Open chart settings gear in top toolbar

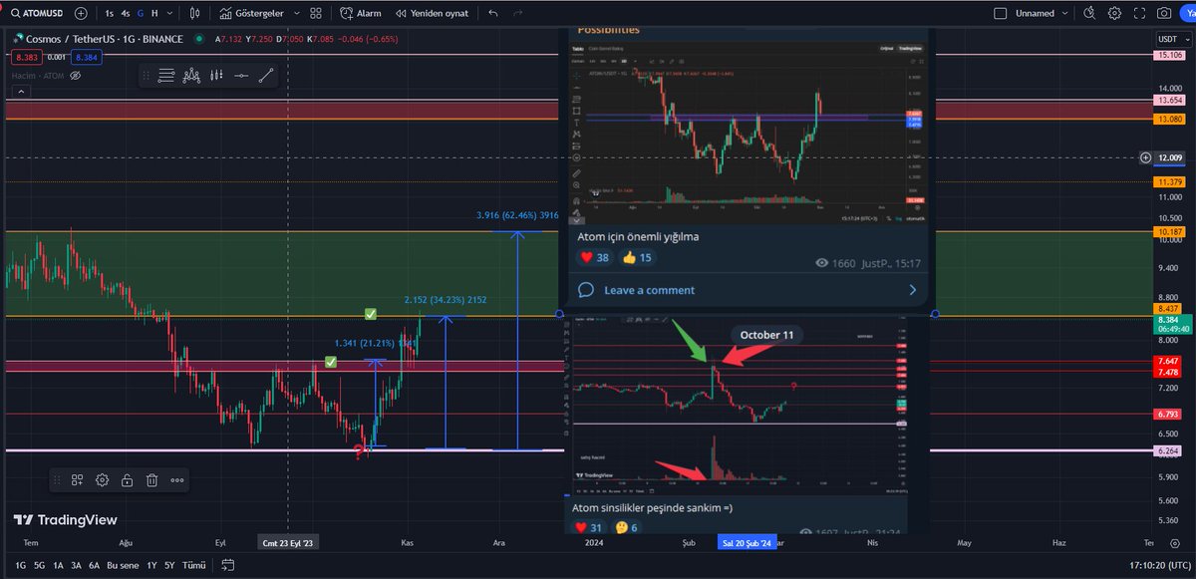click(1114, 14)
